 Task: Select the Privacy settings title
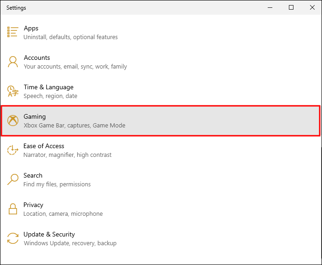[33, 205]
